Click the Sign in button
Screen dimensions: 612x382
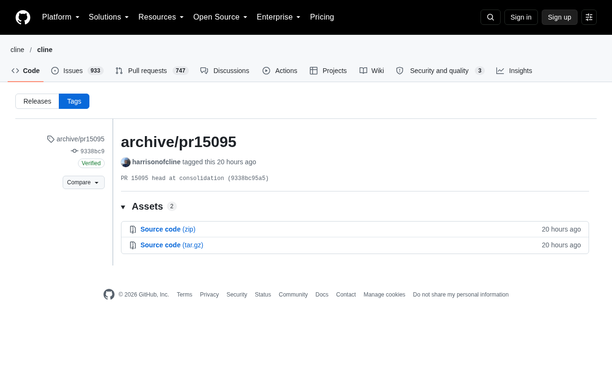click(521, 17)
